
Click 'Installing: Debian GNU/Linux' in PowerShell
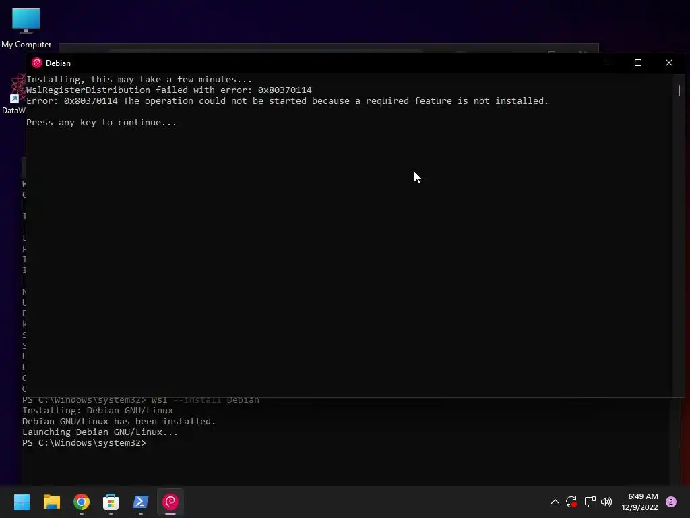[x=98, y=411]
